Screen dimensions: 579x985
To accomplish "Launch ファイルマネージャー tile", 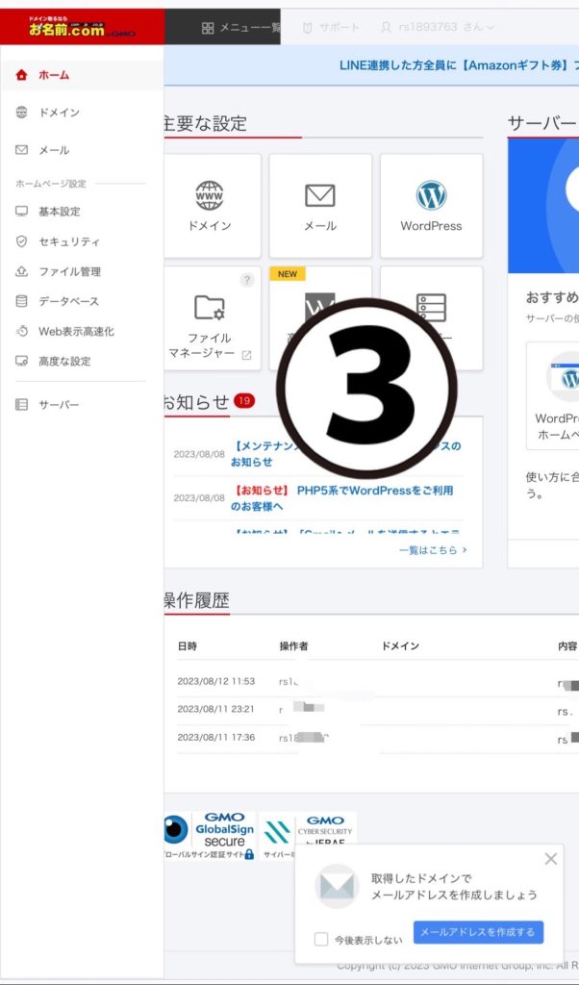I will (x=210, y=317).
